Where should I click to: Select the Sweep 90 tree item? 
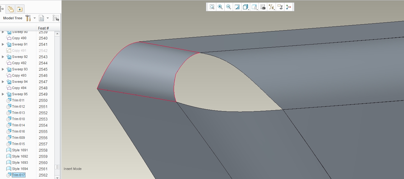coord(20,32)
